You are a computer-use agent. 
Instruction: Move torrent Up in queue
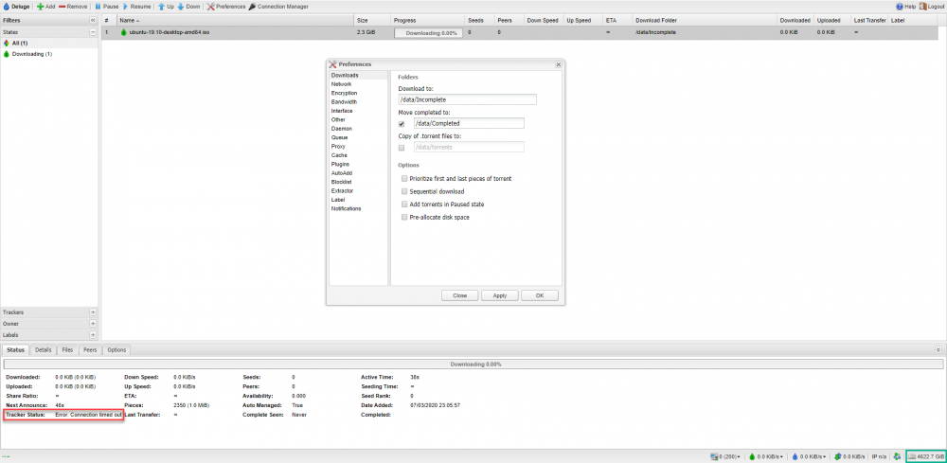(x=166, y=6)
